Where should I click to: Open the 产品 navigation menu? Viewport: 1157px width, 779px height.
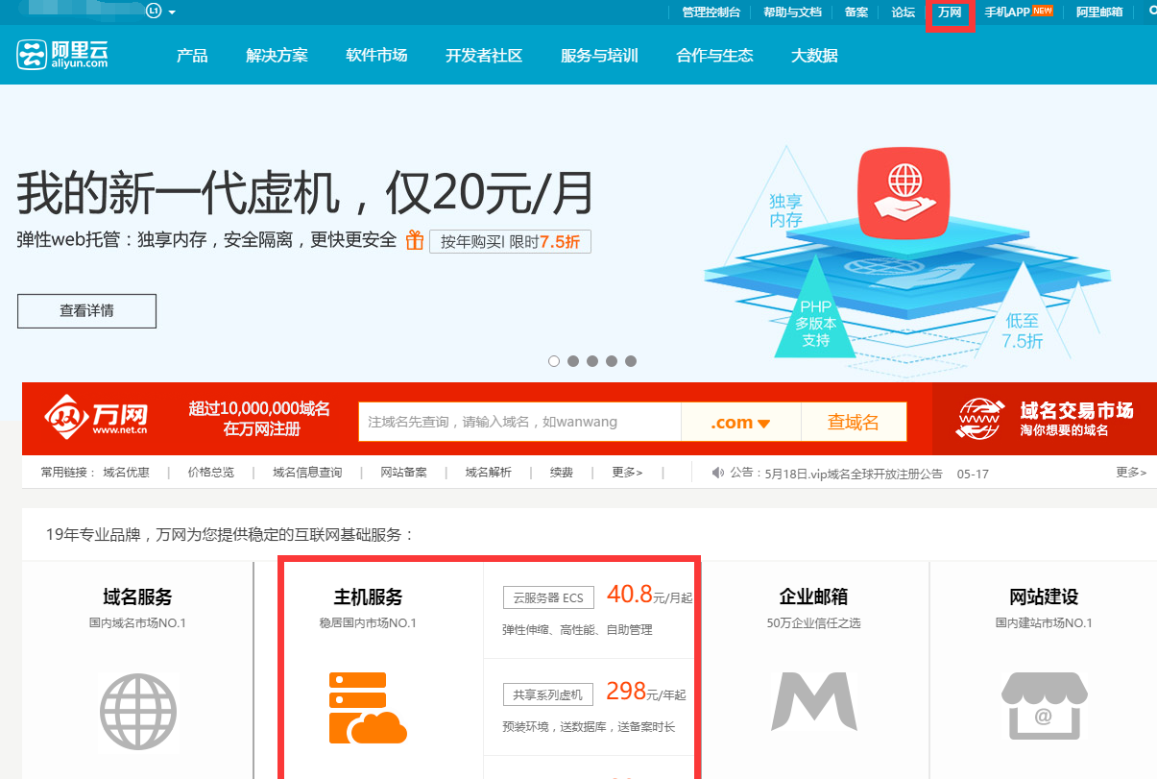[192, 56]
